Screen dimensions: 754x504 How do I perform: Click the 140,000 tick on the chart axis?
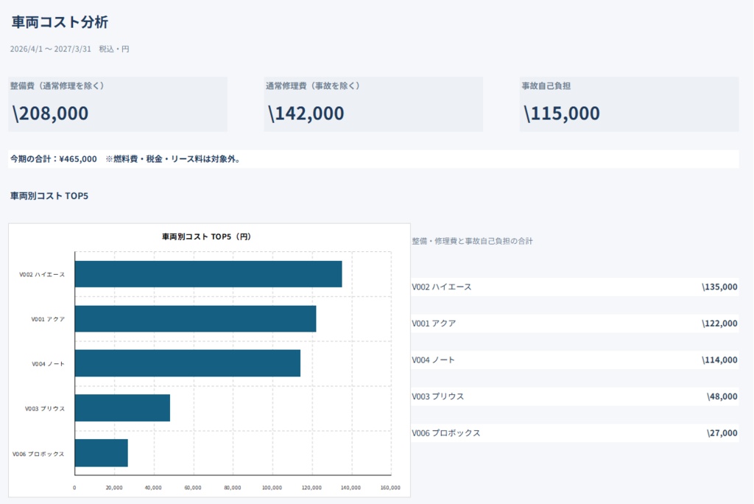coord(351,488)
